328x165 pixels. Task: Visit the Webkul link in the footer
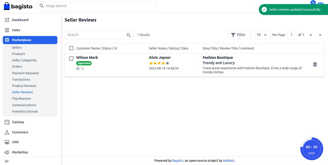(228, 160)
